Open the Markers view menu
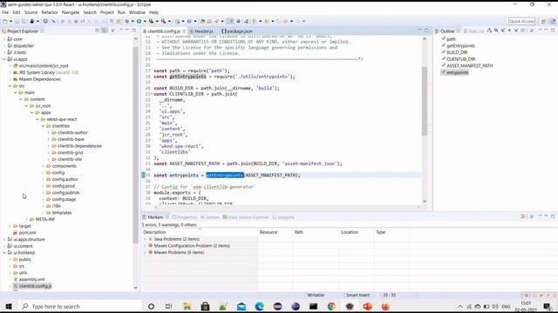This screenshot has width=558, height=313. 532,216
